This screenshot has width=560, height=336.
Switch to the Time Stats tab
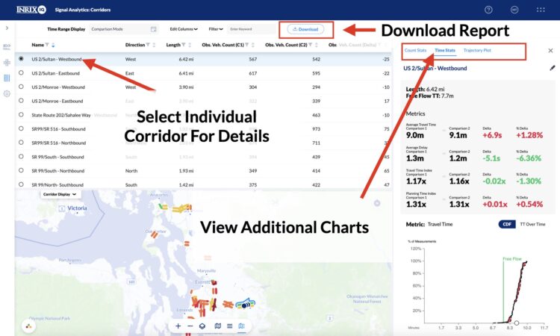coord(445,50)
